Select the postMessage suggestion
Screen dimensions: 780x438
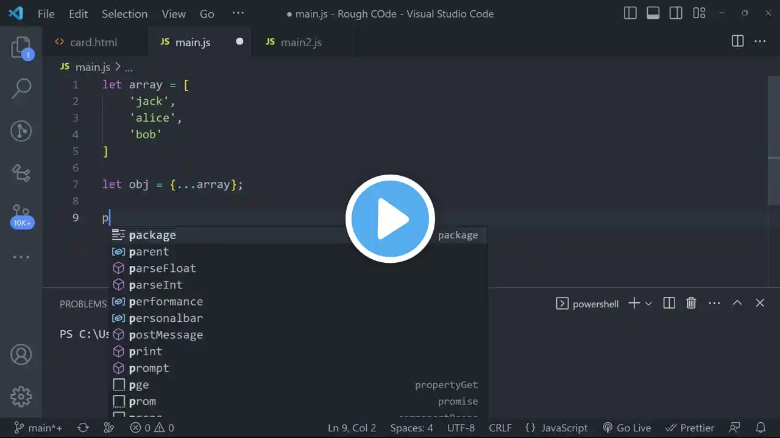point(298,335)
